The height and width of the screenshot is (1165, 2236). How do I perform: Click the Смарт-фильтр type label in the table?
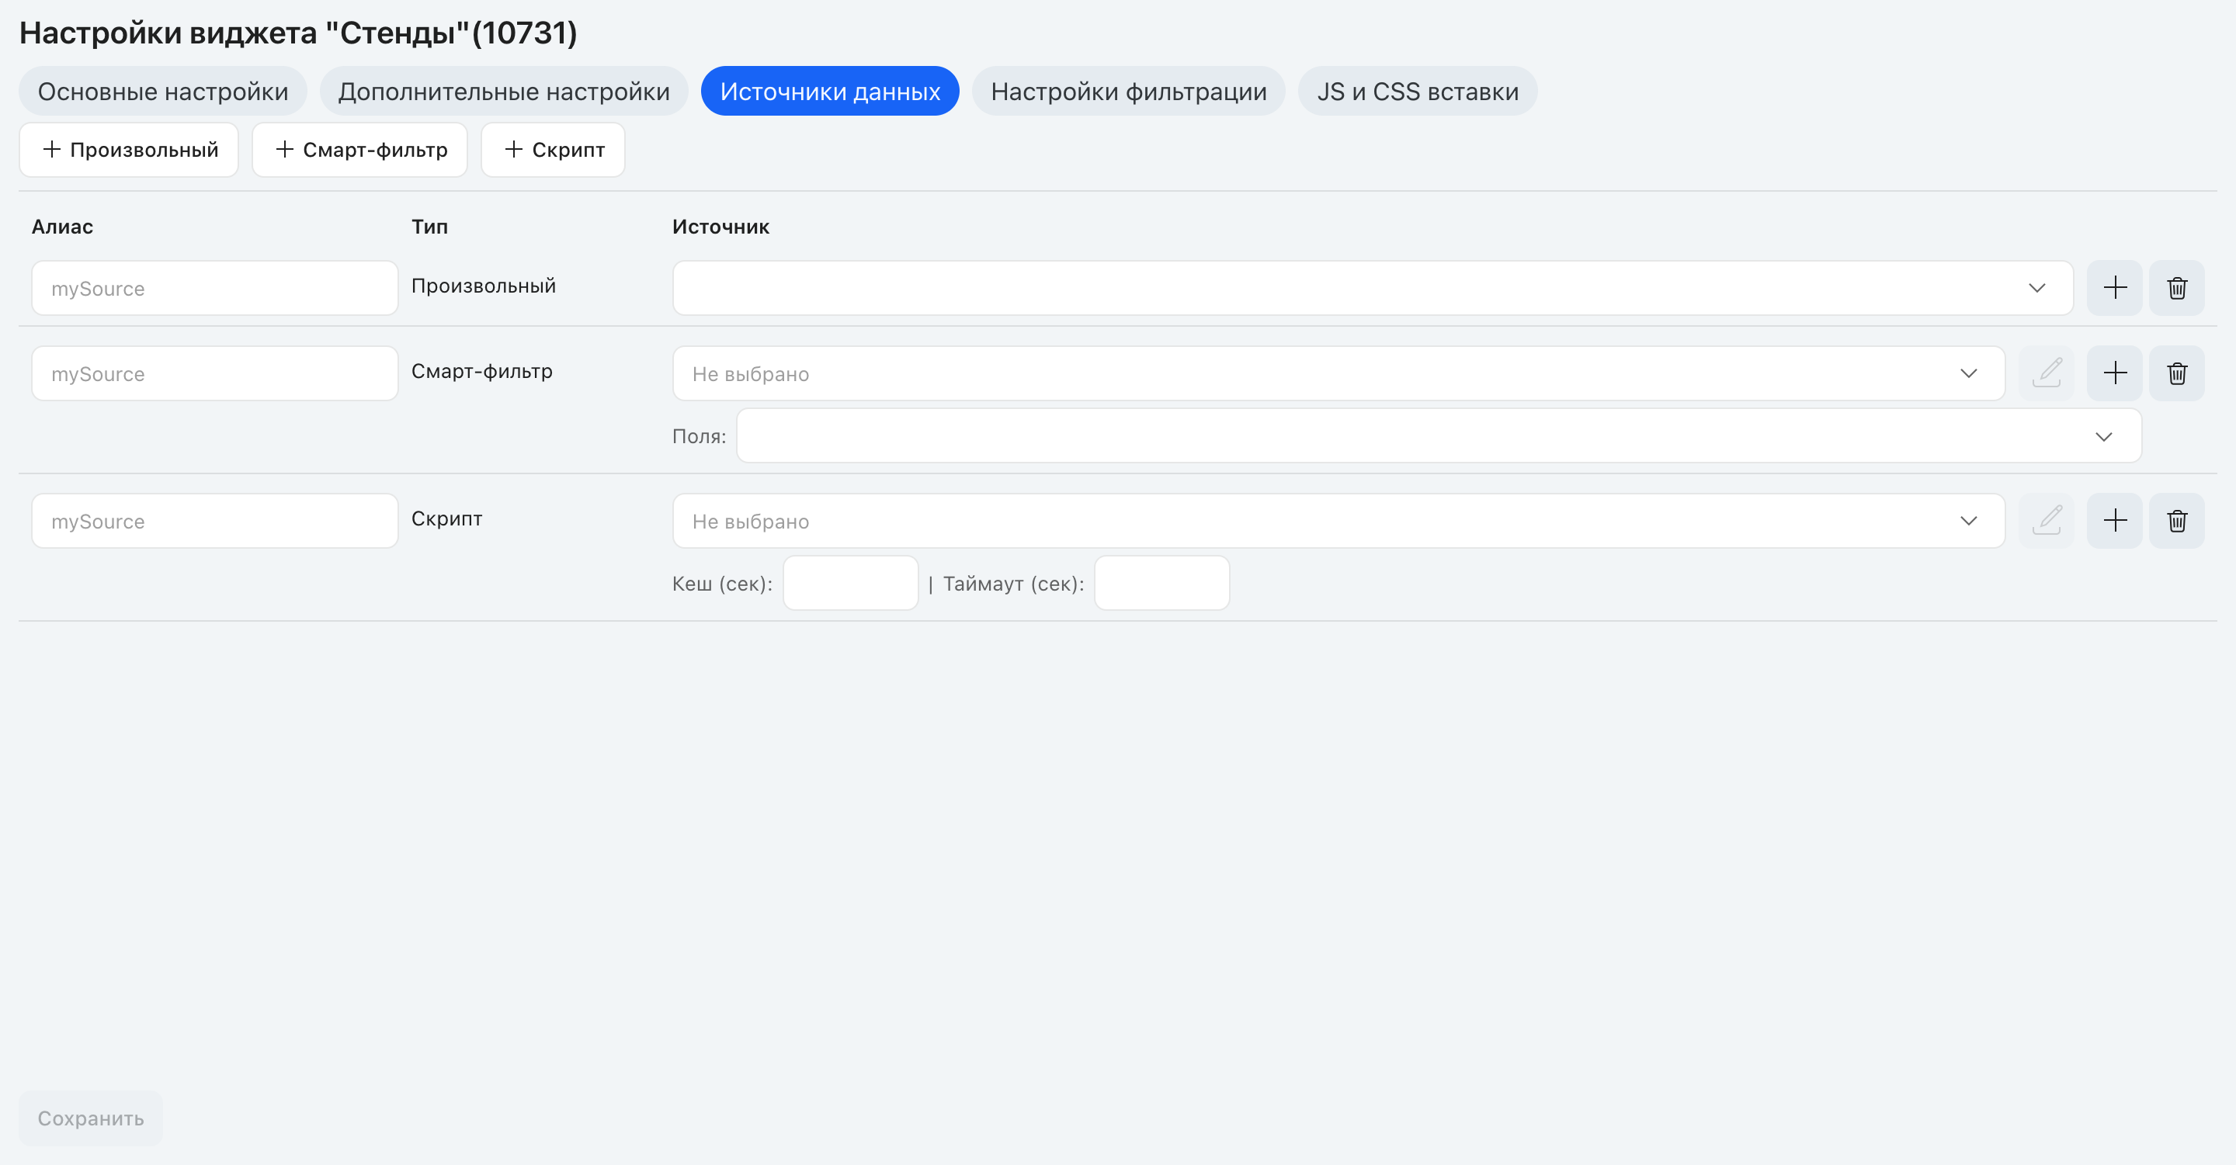tap(481, 371)
